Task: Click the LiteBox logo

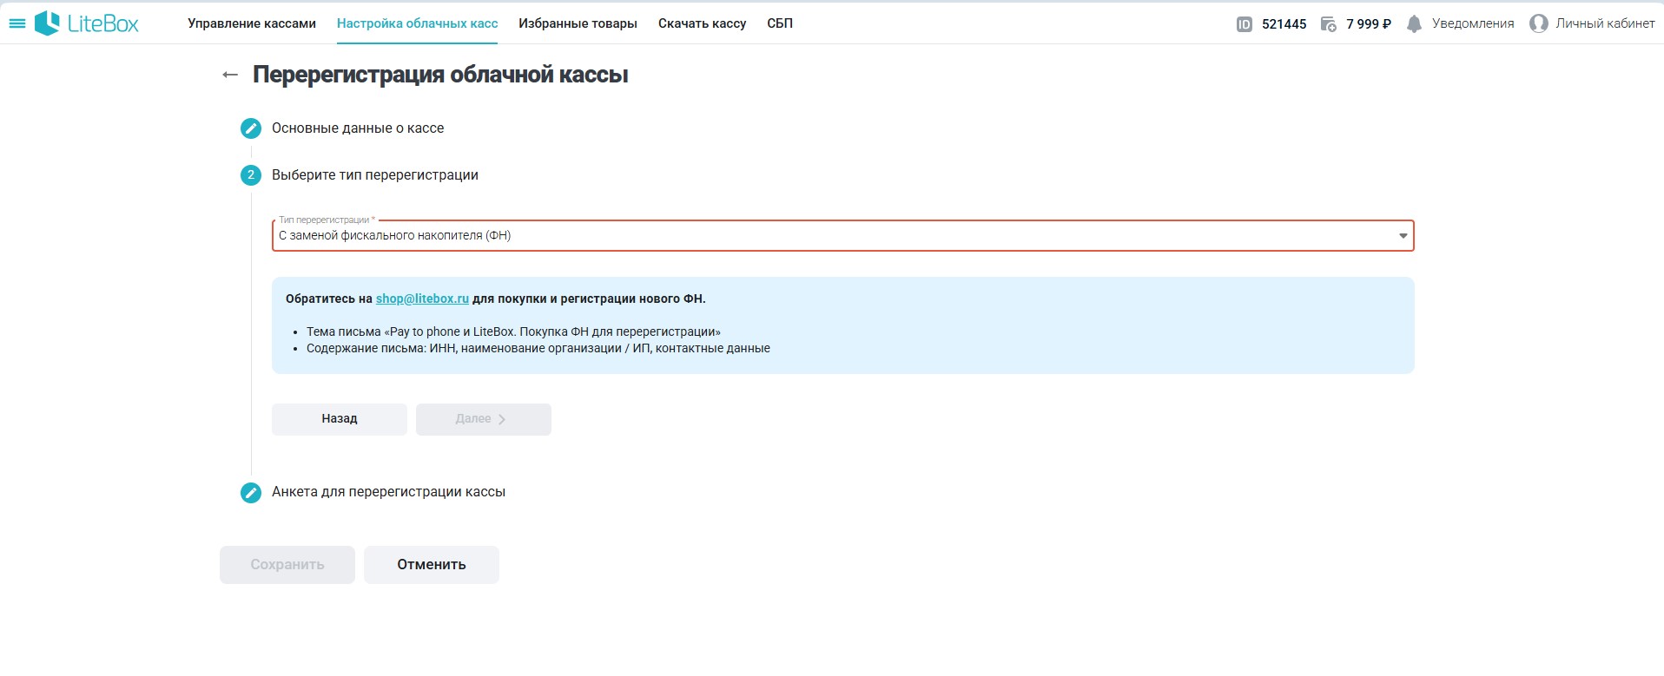Action: 87,23
